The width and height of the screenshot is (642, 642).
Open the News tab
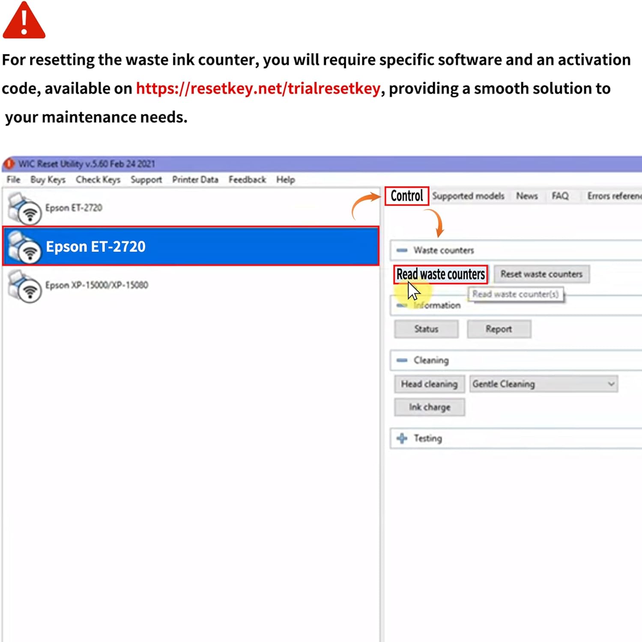click(x=527, y=196)
